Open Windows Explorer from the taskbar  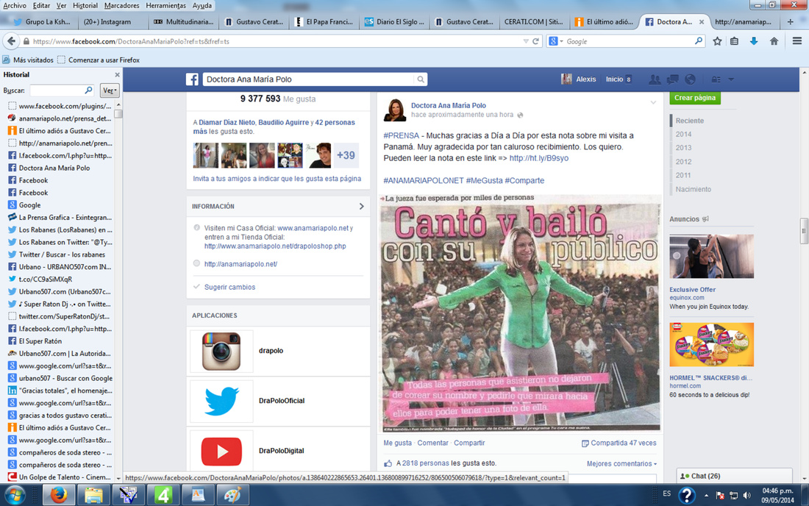pyautogui.click(x=93, y=495)
